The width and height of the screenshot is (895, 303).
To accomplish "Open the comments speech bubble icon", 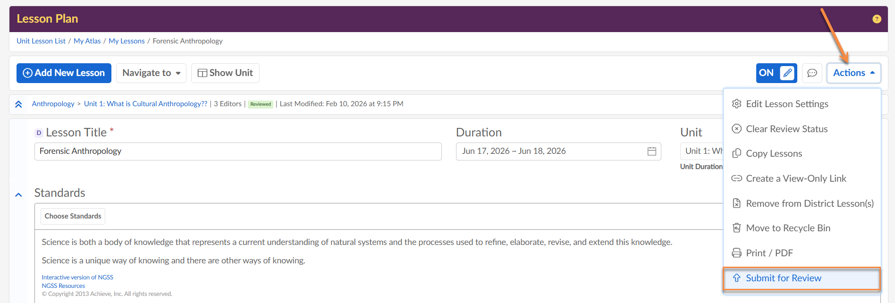I will (812, 73).
